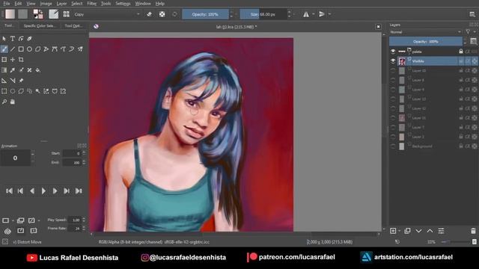479x269 pixels.
Task: Select the Rectangular Selection tool
Action: click(x=4, y=91)
